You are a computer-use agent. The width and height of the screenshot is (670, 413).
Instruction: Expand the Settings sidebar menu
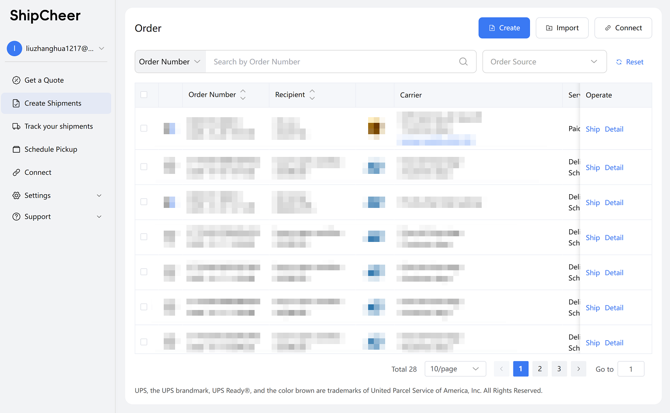pos(56,195)
